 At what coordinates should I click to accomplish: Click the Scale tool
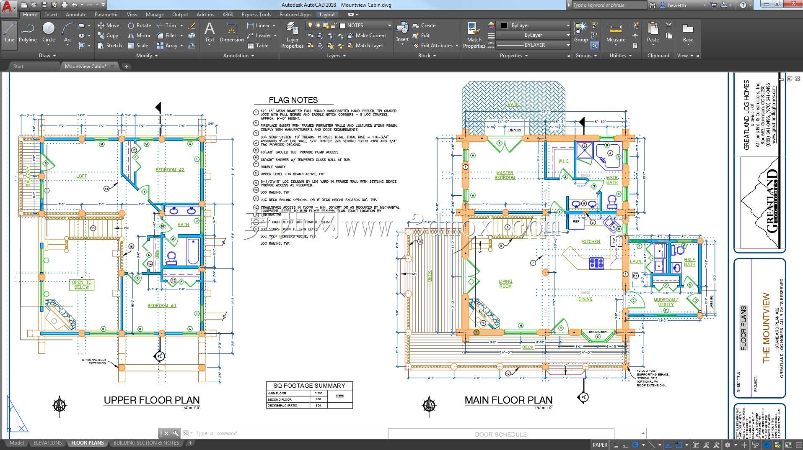pos(138,46)
